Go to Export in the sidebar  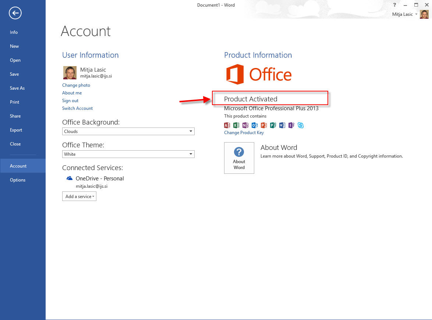click(x=16, y=130)
